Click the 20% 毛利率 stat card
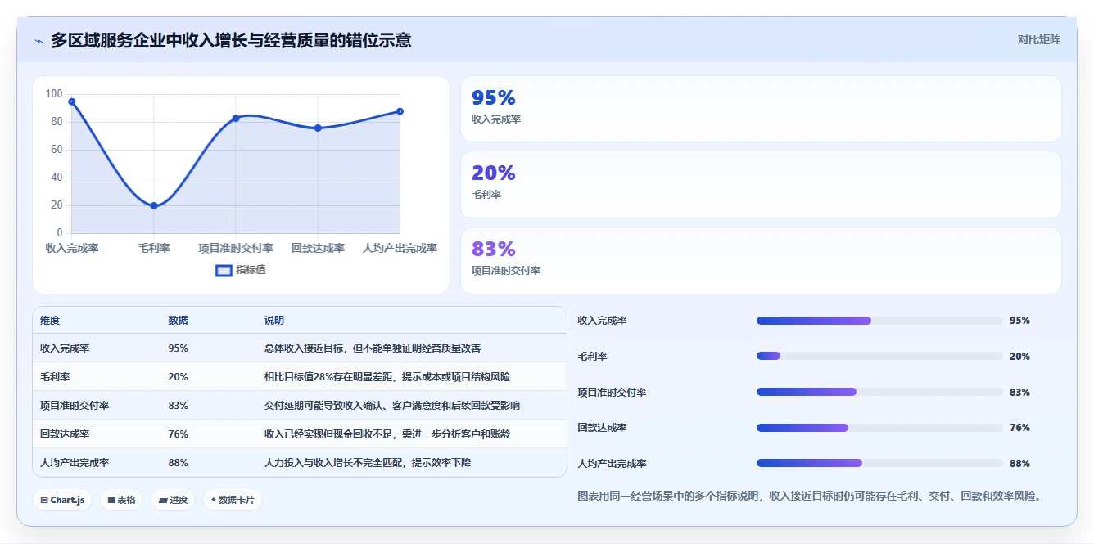The image size is (1094, 544). (761, 184)
